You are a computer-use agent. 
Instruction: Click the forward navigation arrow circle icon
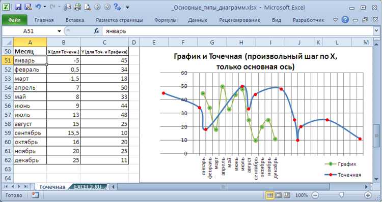tap(107, 7)
